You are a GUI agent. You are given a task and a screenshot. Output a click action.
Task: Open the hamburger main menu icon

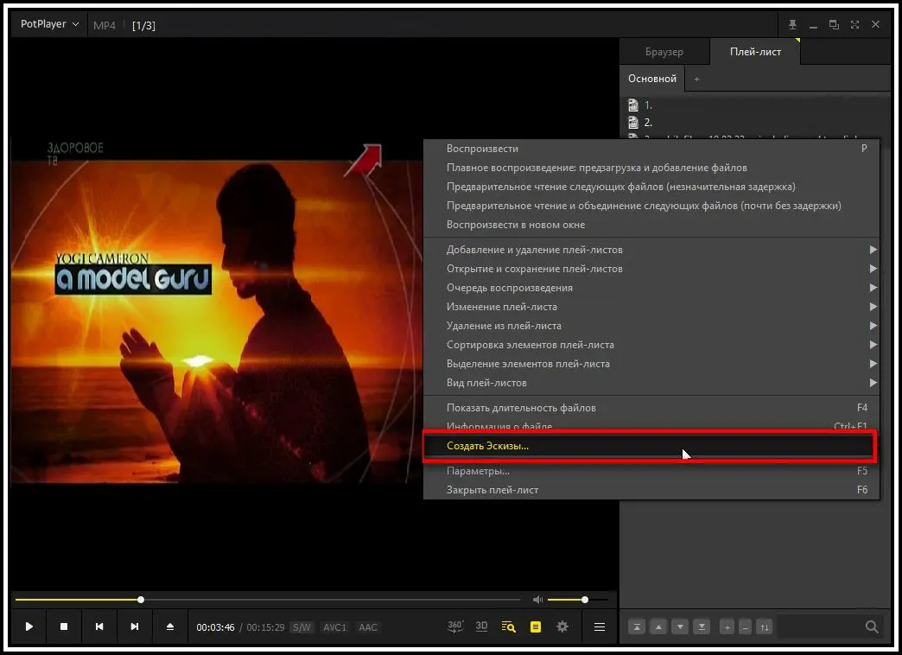click(x=600, y=626)
